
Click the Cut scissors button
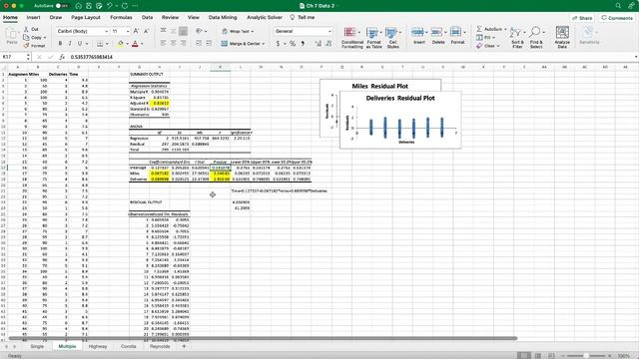[x=31, y=29]
